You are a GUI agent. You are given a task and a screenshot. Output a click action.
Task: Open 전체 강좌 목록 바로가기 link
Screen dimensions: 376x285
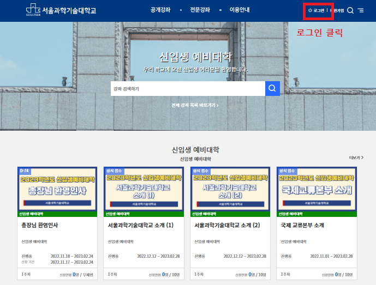(x=195, y=105)
